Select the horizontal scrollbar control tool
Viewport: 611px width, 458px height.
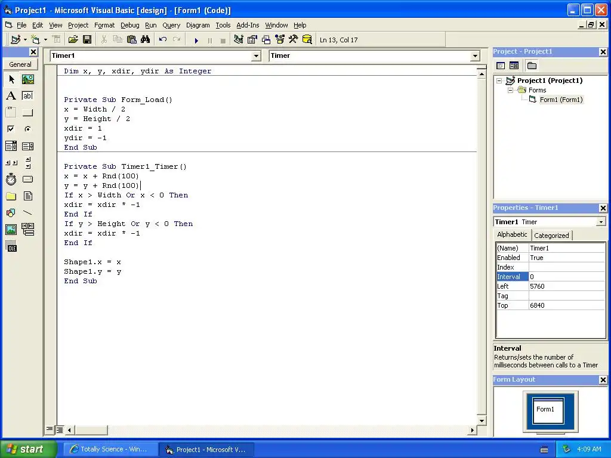pyautogui.click(x=11, y=163)
